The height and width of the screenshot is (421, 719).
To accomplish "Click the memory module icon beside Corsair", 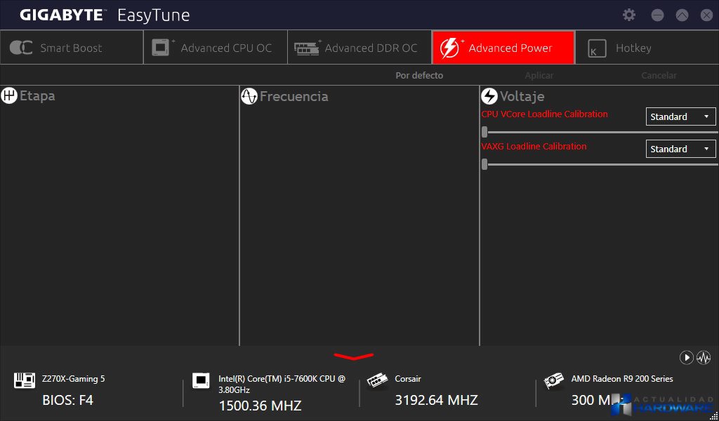I will coord(378,380).
